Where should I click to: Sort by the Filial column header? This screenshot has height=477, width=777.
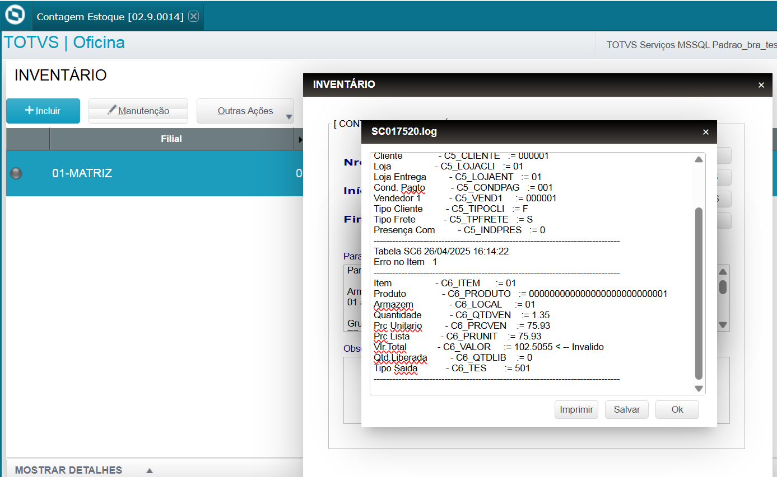171,139
